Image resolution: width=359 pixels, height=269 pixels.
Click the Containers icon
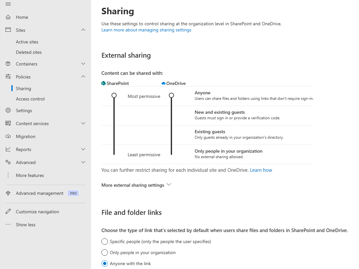coord(8,64)
